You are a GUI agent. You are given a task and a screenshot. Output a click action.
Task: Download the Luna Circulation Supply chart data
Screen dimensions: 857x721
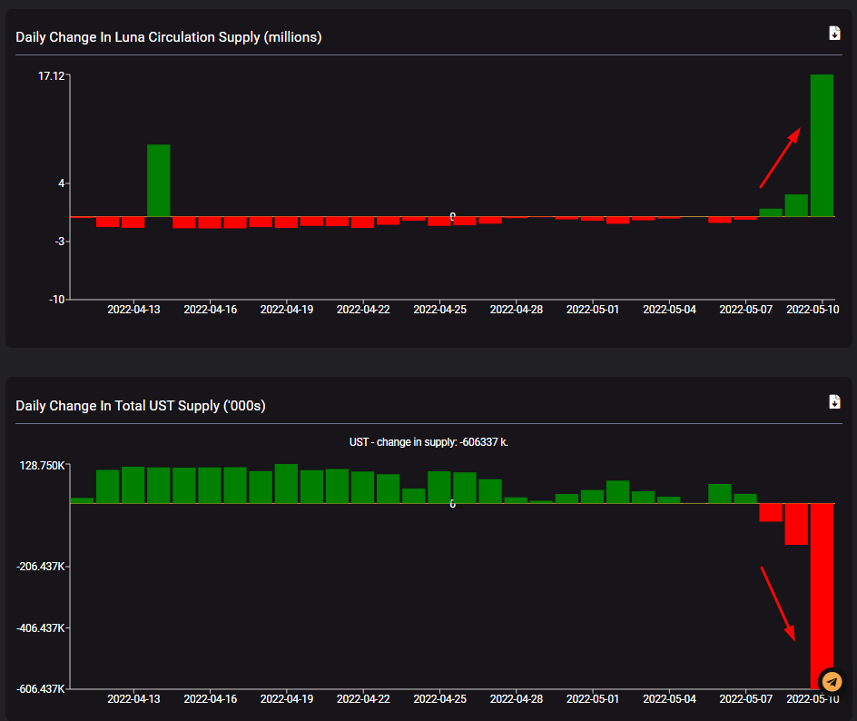(x=834, y=34)
